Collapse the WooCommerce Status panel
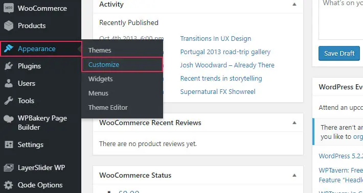 (294, 175)
